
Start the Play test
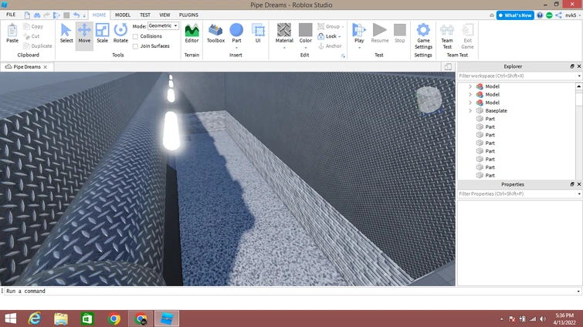pos(359,33)
